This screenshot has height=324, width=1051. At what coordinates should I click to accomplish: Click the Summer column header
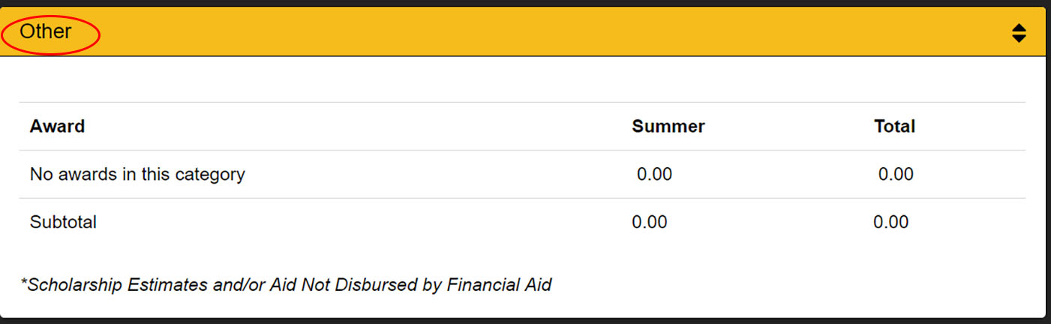point(668,126)
